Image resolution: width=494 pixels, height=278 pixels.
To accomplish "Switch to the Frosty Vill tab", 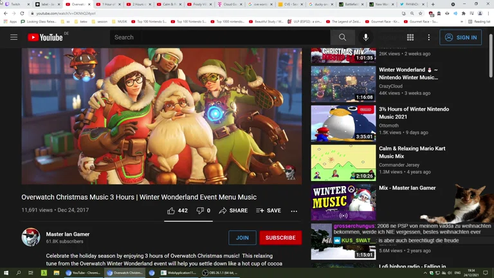I will coord(200,4).
